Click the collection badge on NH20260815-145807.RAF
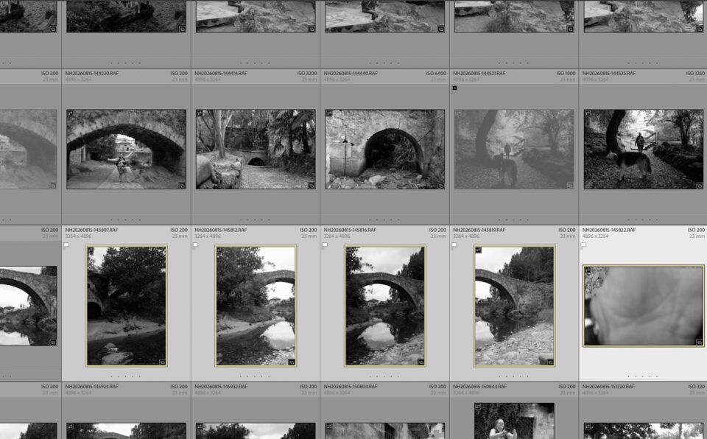707x439 pixels. click(x=162, y=362)
